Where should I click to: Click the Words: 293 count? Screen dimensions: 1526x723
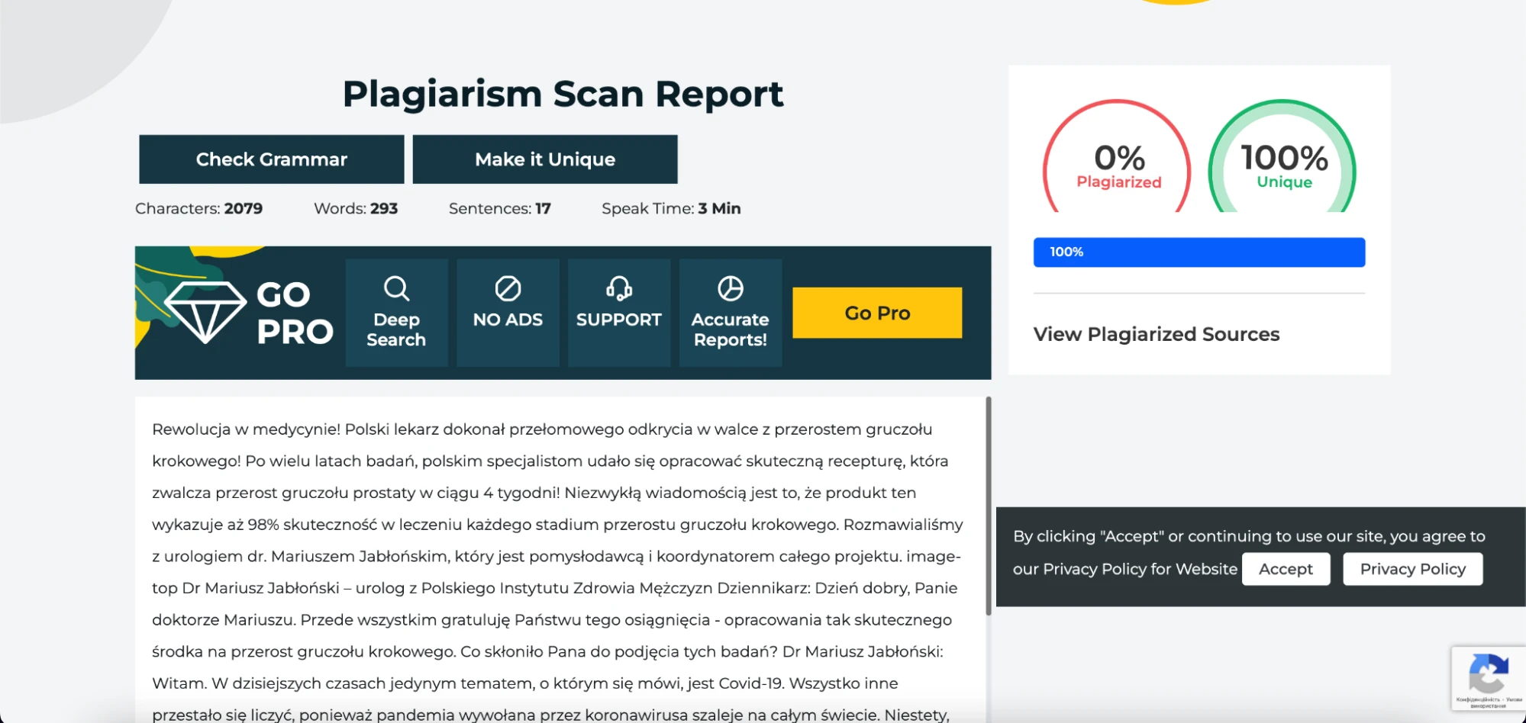(356, 208)
